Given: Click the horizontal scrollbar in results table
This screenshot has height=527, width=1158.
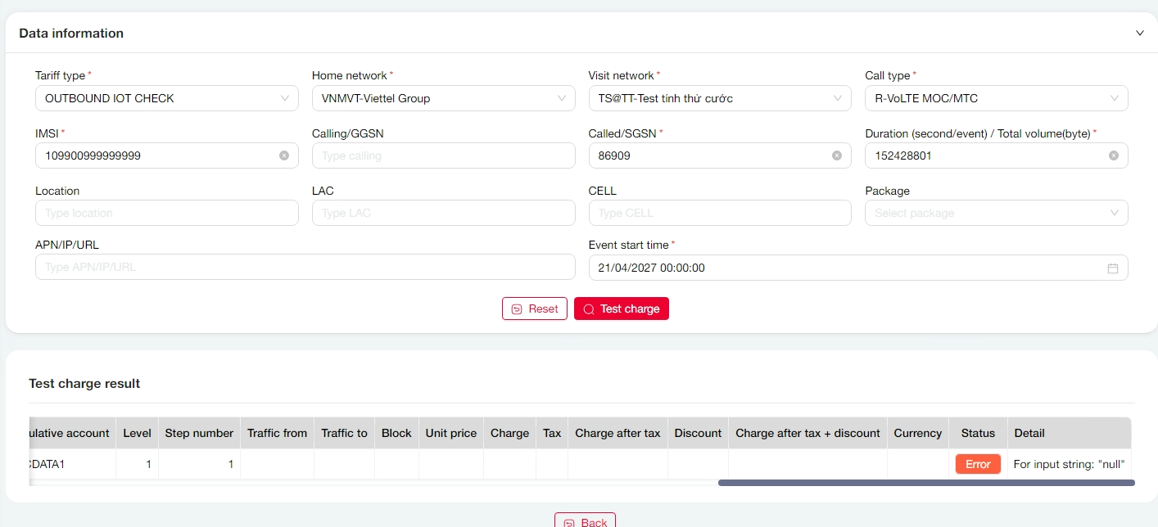Looking at the screenshot, I should tap(925, 483).
